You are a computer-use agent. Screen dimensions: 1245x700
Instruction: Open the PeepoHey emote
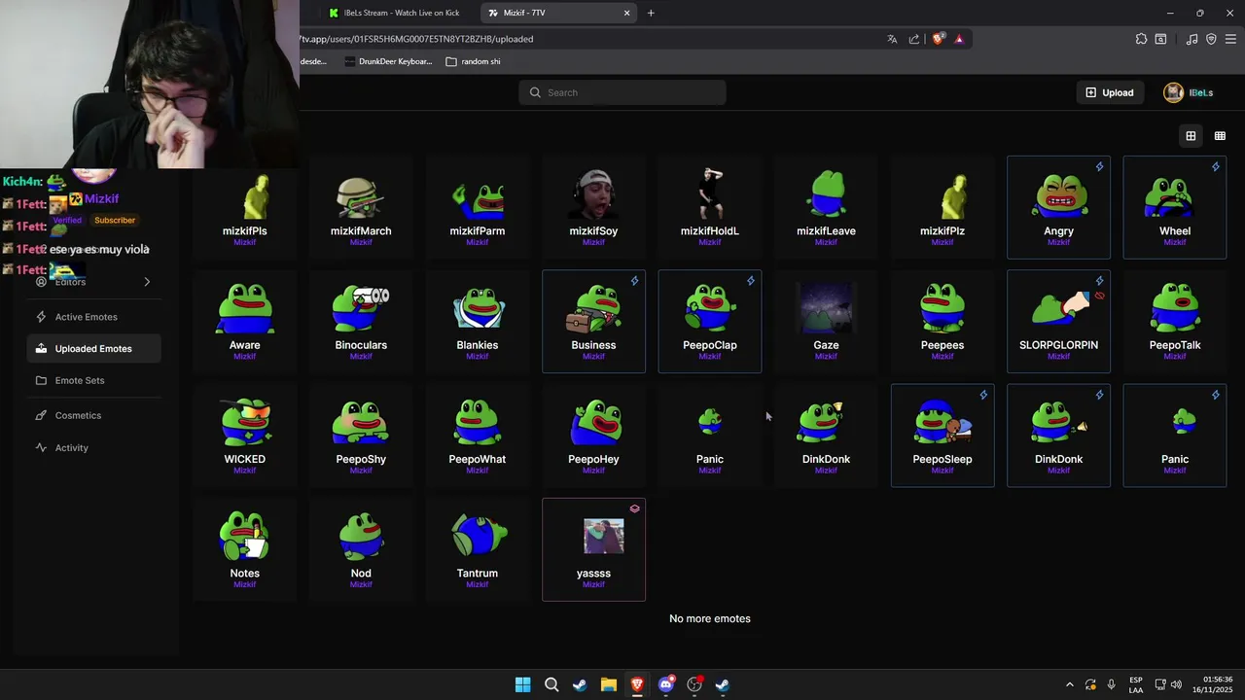tap(593, 435)
